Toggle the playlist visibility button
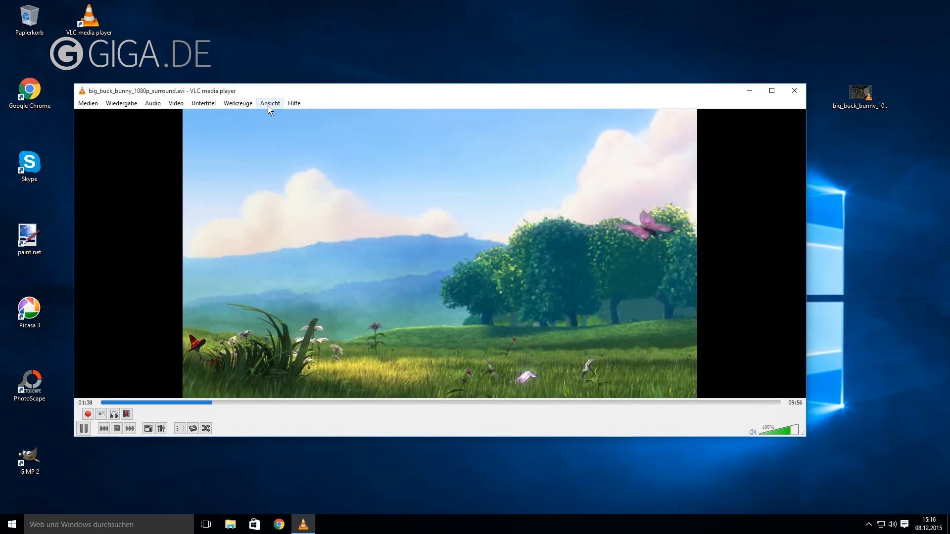 click(180, 428)
